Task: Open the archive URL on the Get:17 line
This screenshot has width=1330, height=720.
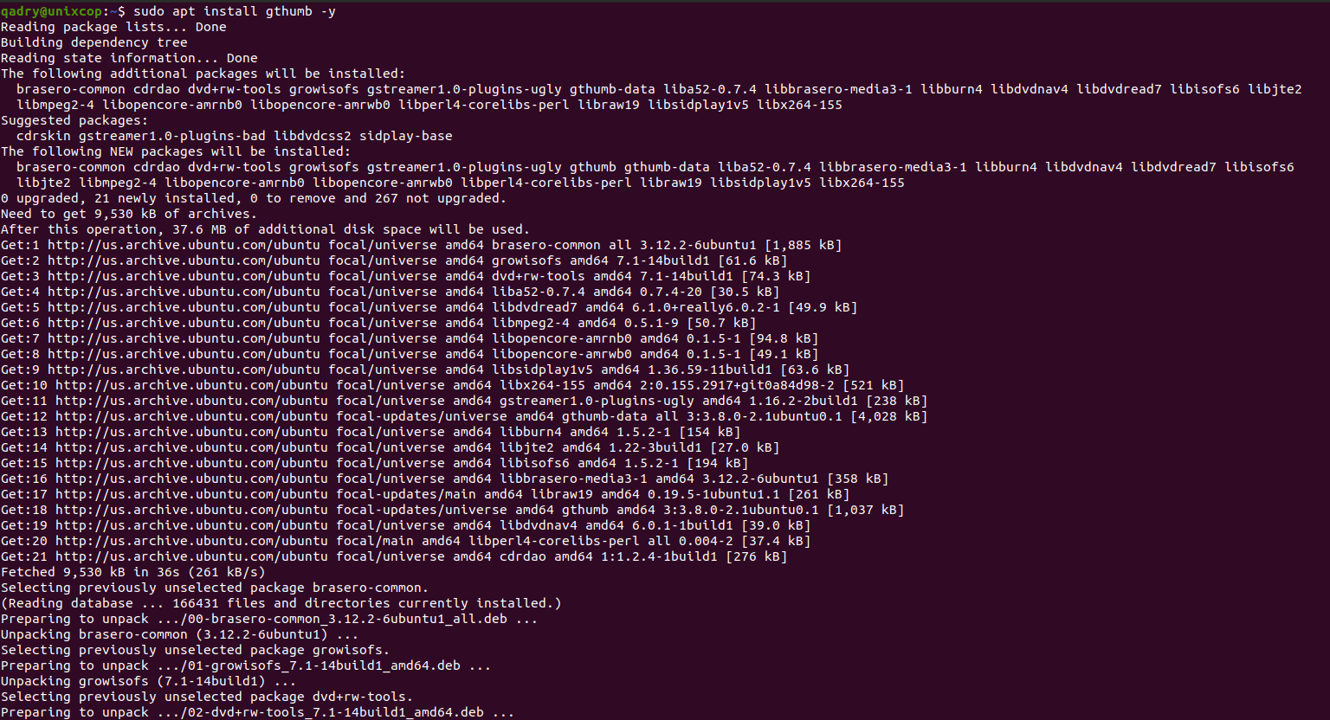Action: click(x=191, y=494)
